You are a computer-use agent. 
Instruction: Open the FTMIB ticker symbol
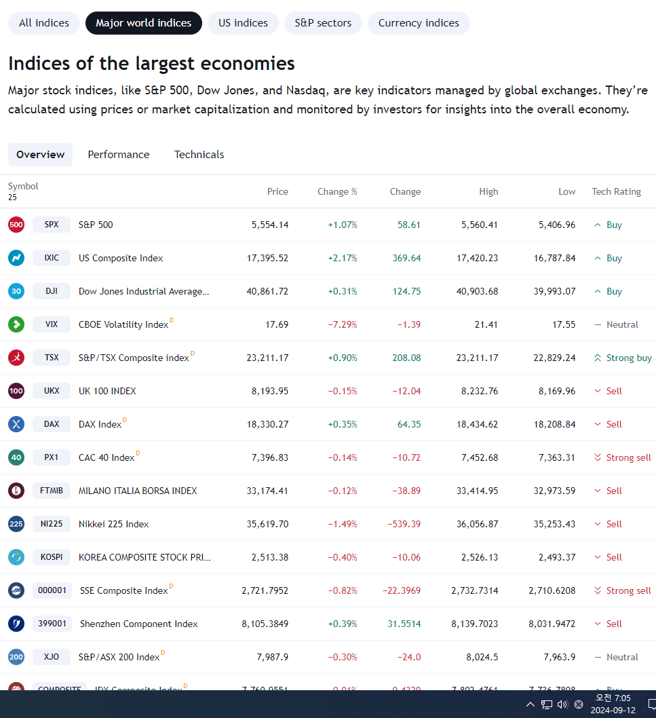(52, 491)
